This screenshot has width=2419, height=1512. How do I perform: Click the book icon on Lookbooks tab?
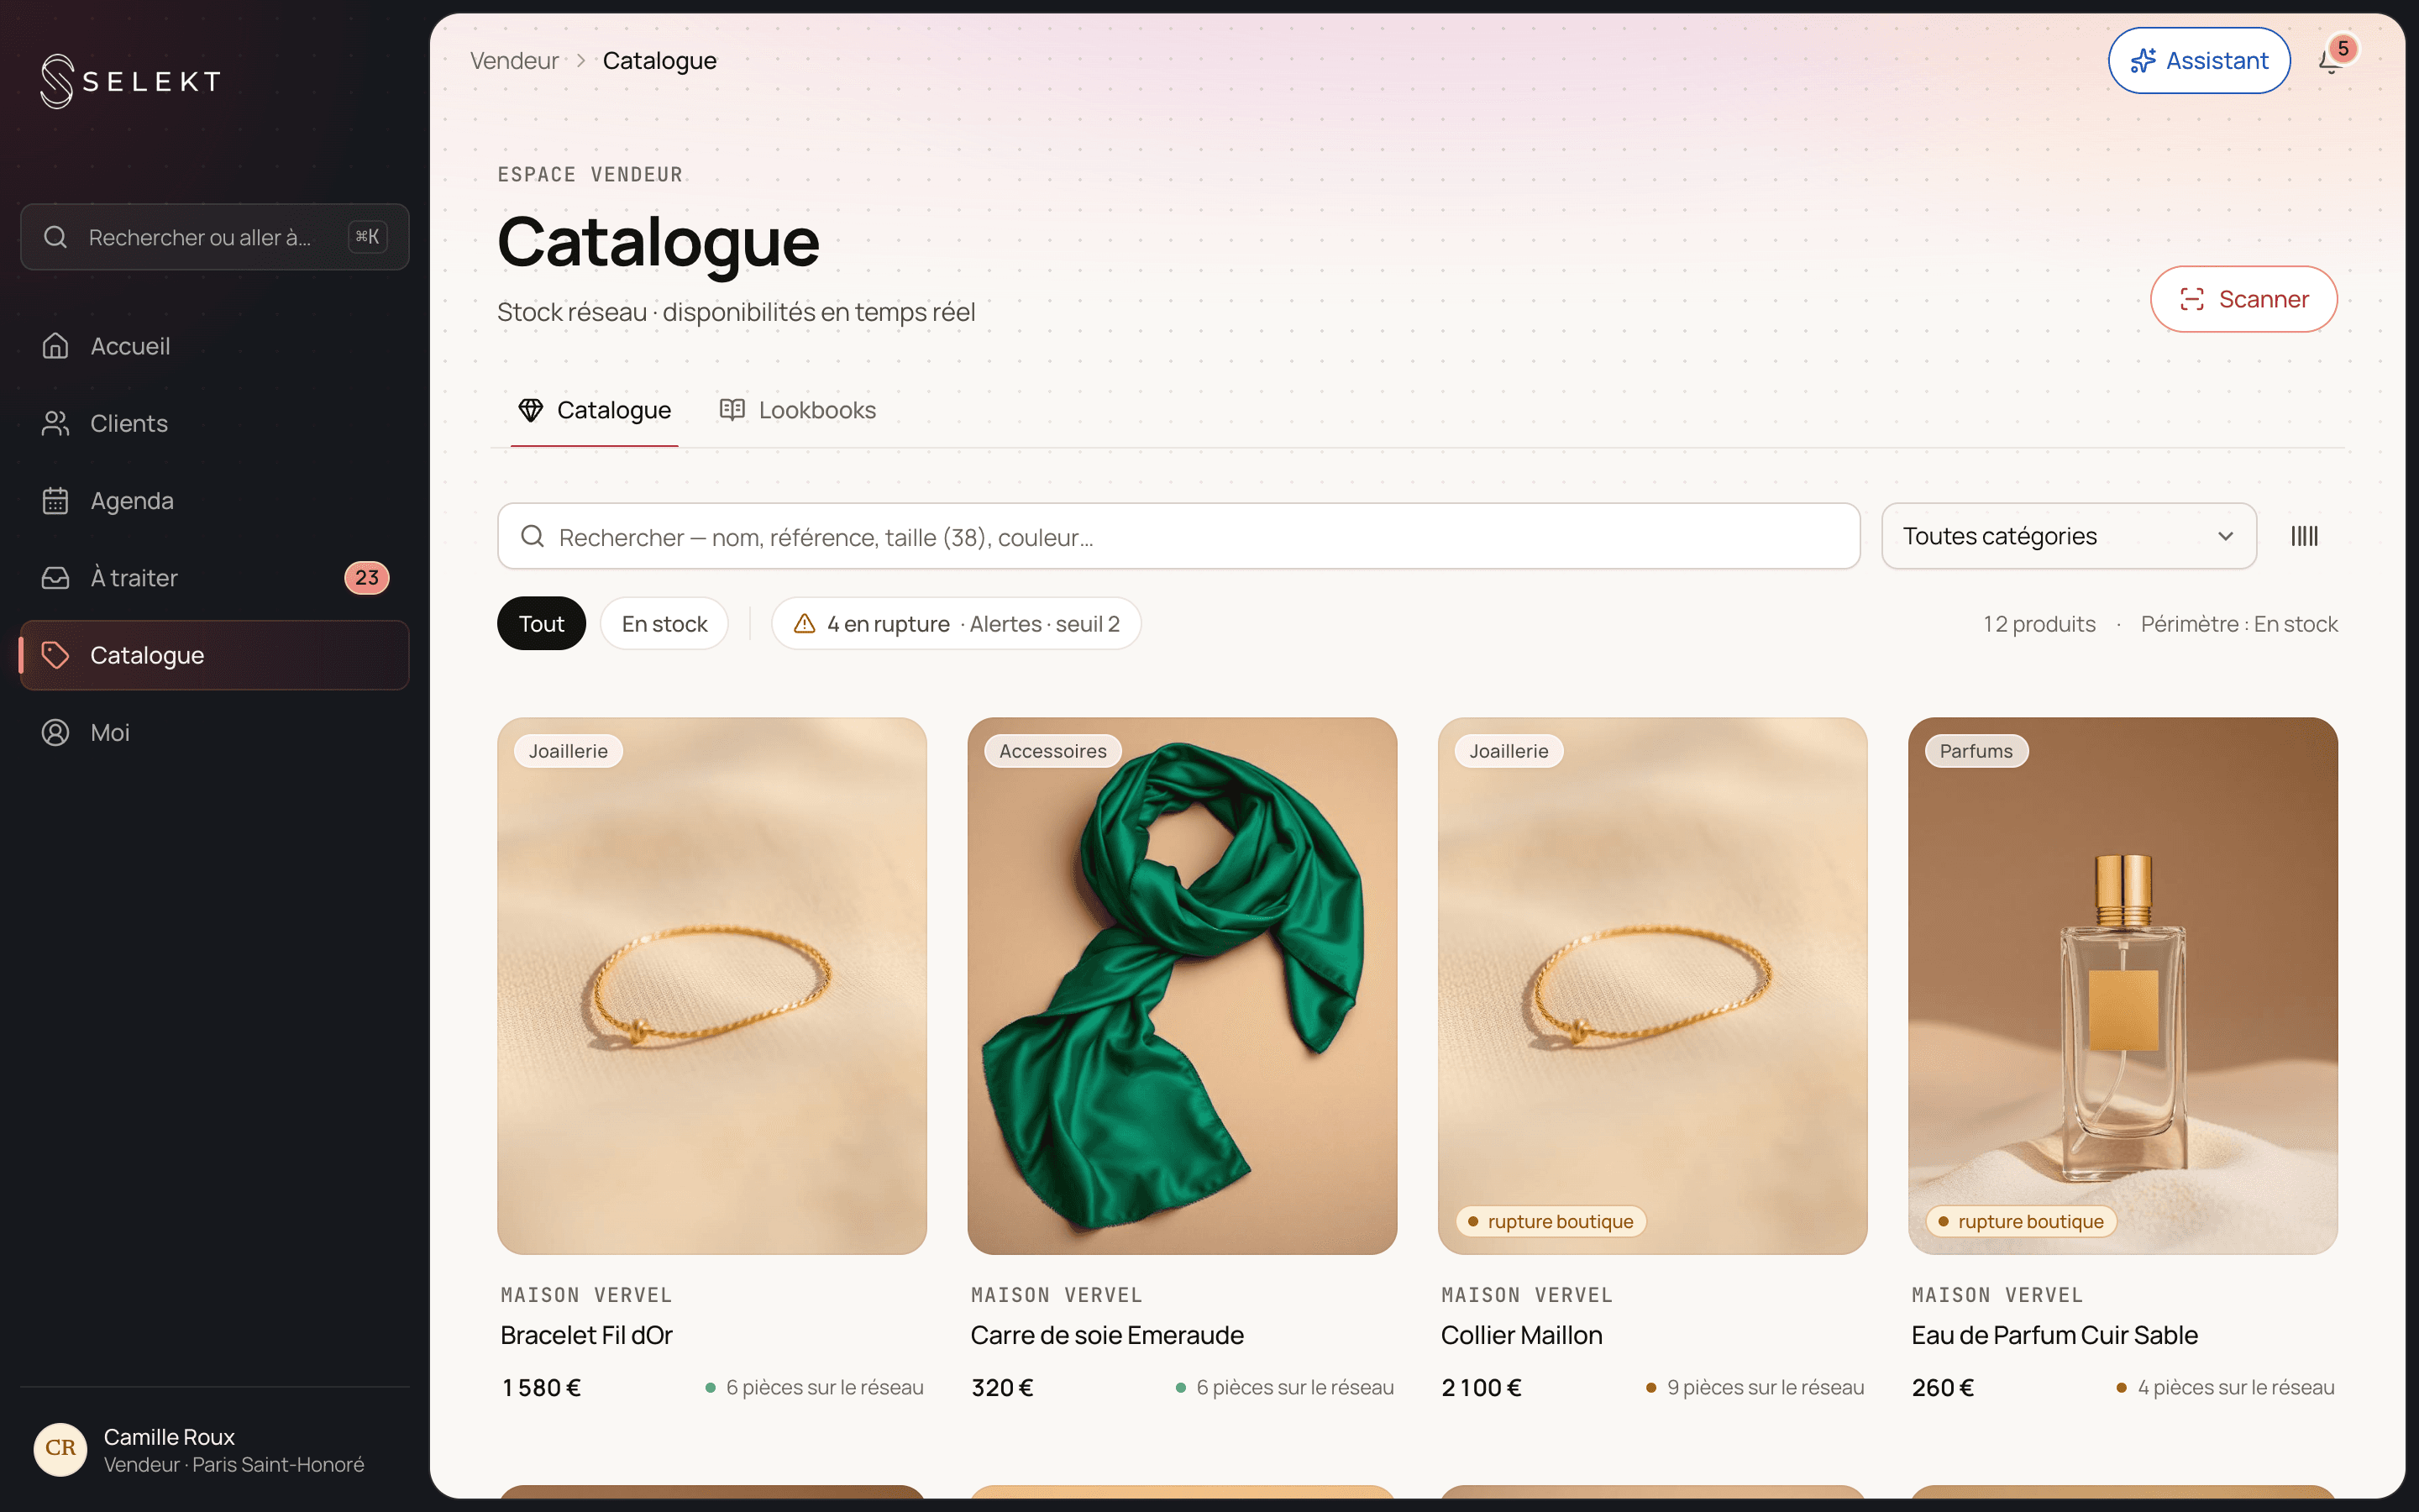coord(732,410)
